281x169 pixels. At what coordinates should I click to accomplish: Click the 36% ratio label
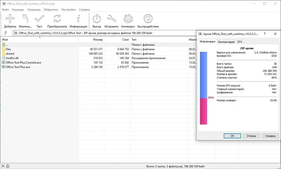211,97
